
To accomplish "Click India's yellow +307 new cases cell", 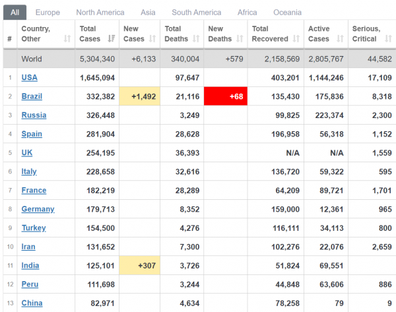I will (x=140, y=265).
